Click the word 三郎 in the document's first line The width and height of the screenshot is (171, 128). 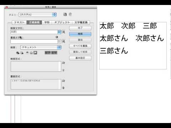pos(150,26)
